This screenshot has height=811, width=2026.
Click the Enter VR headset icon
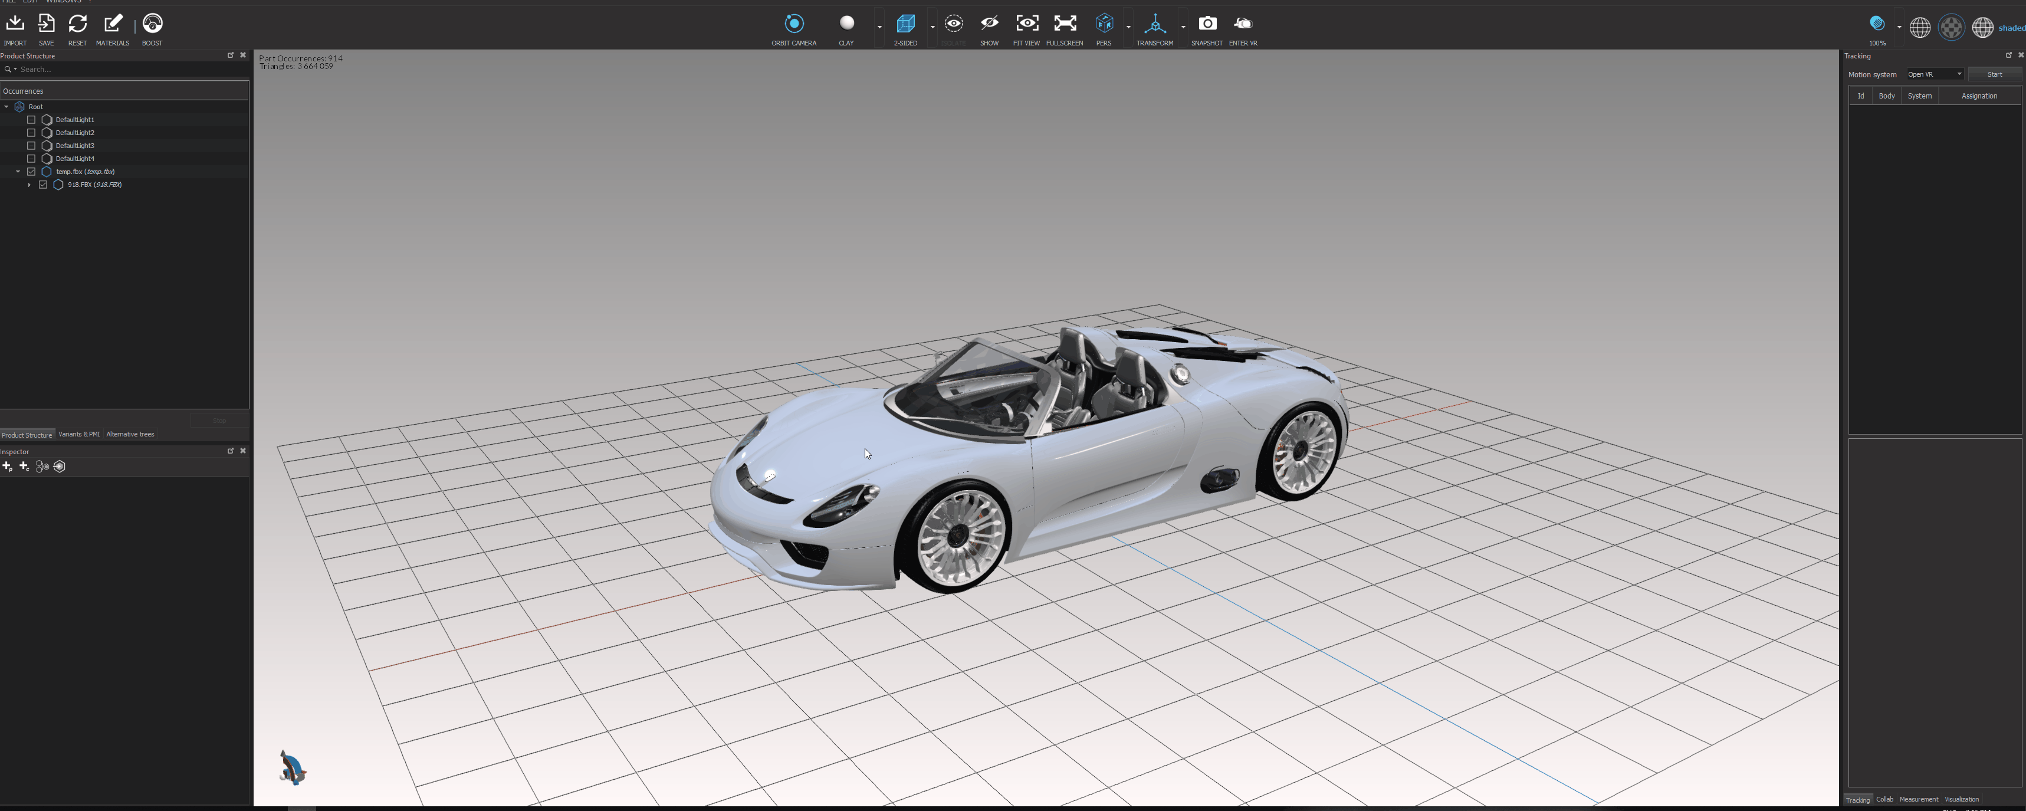point(1243,24)
